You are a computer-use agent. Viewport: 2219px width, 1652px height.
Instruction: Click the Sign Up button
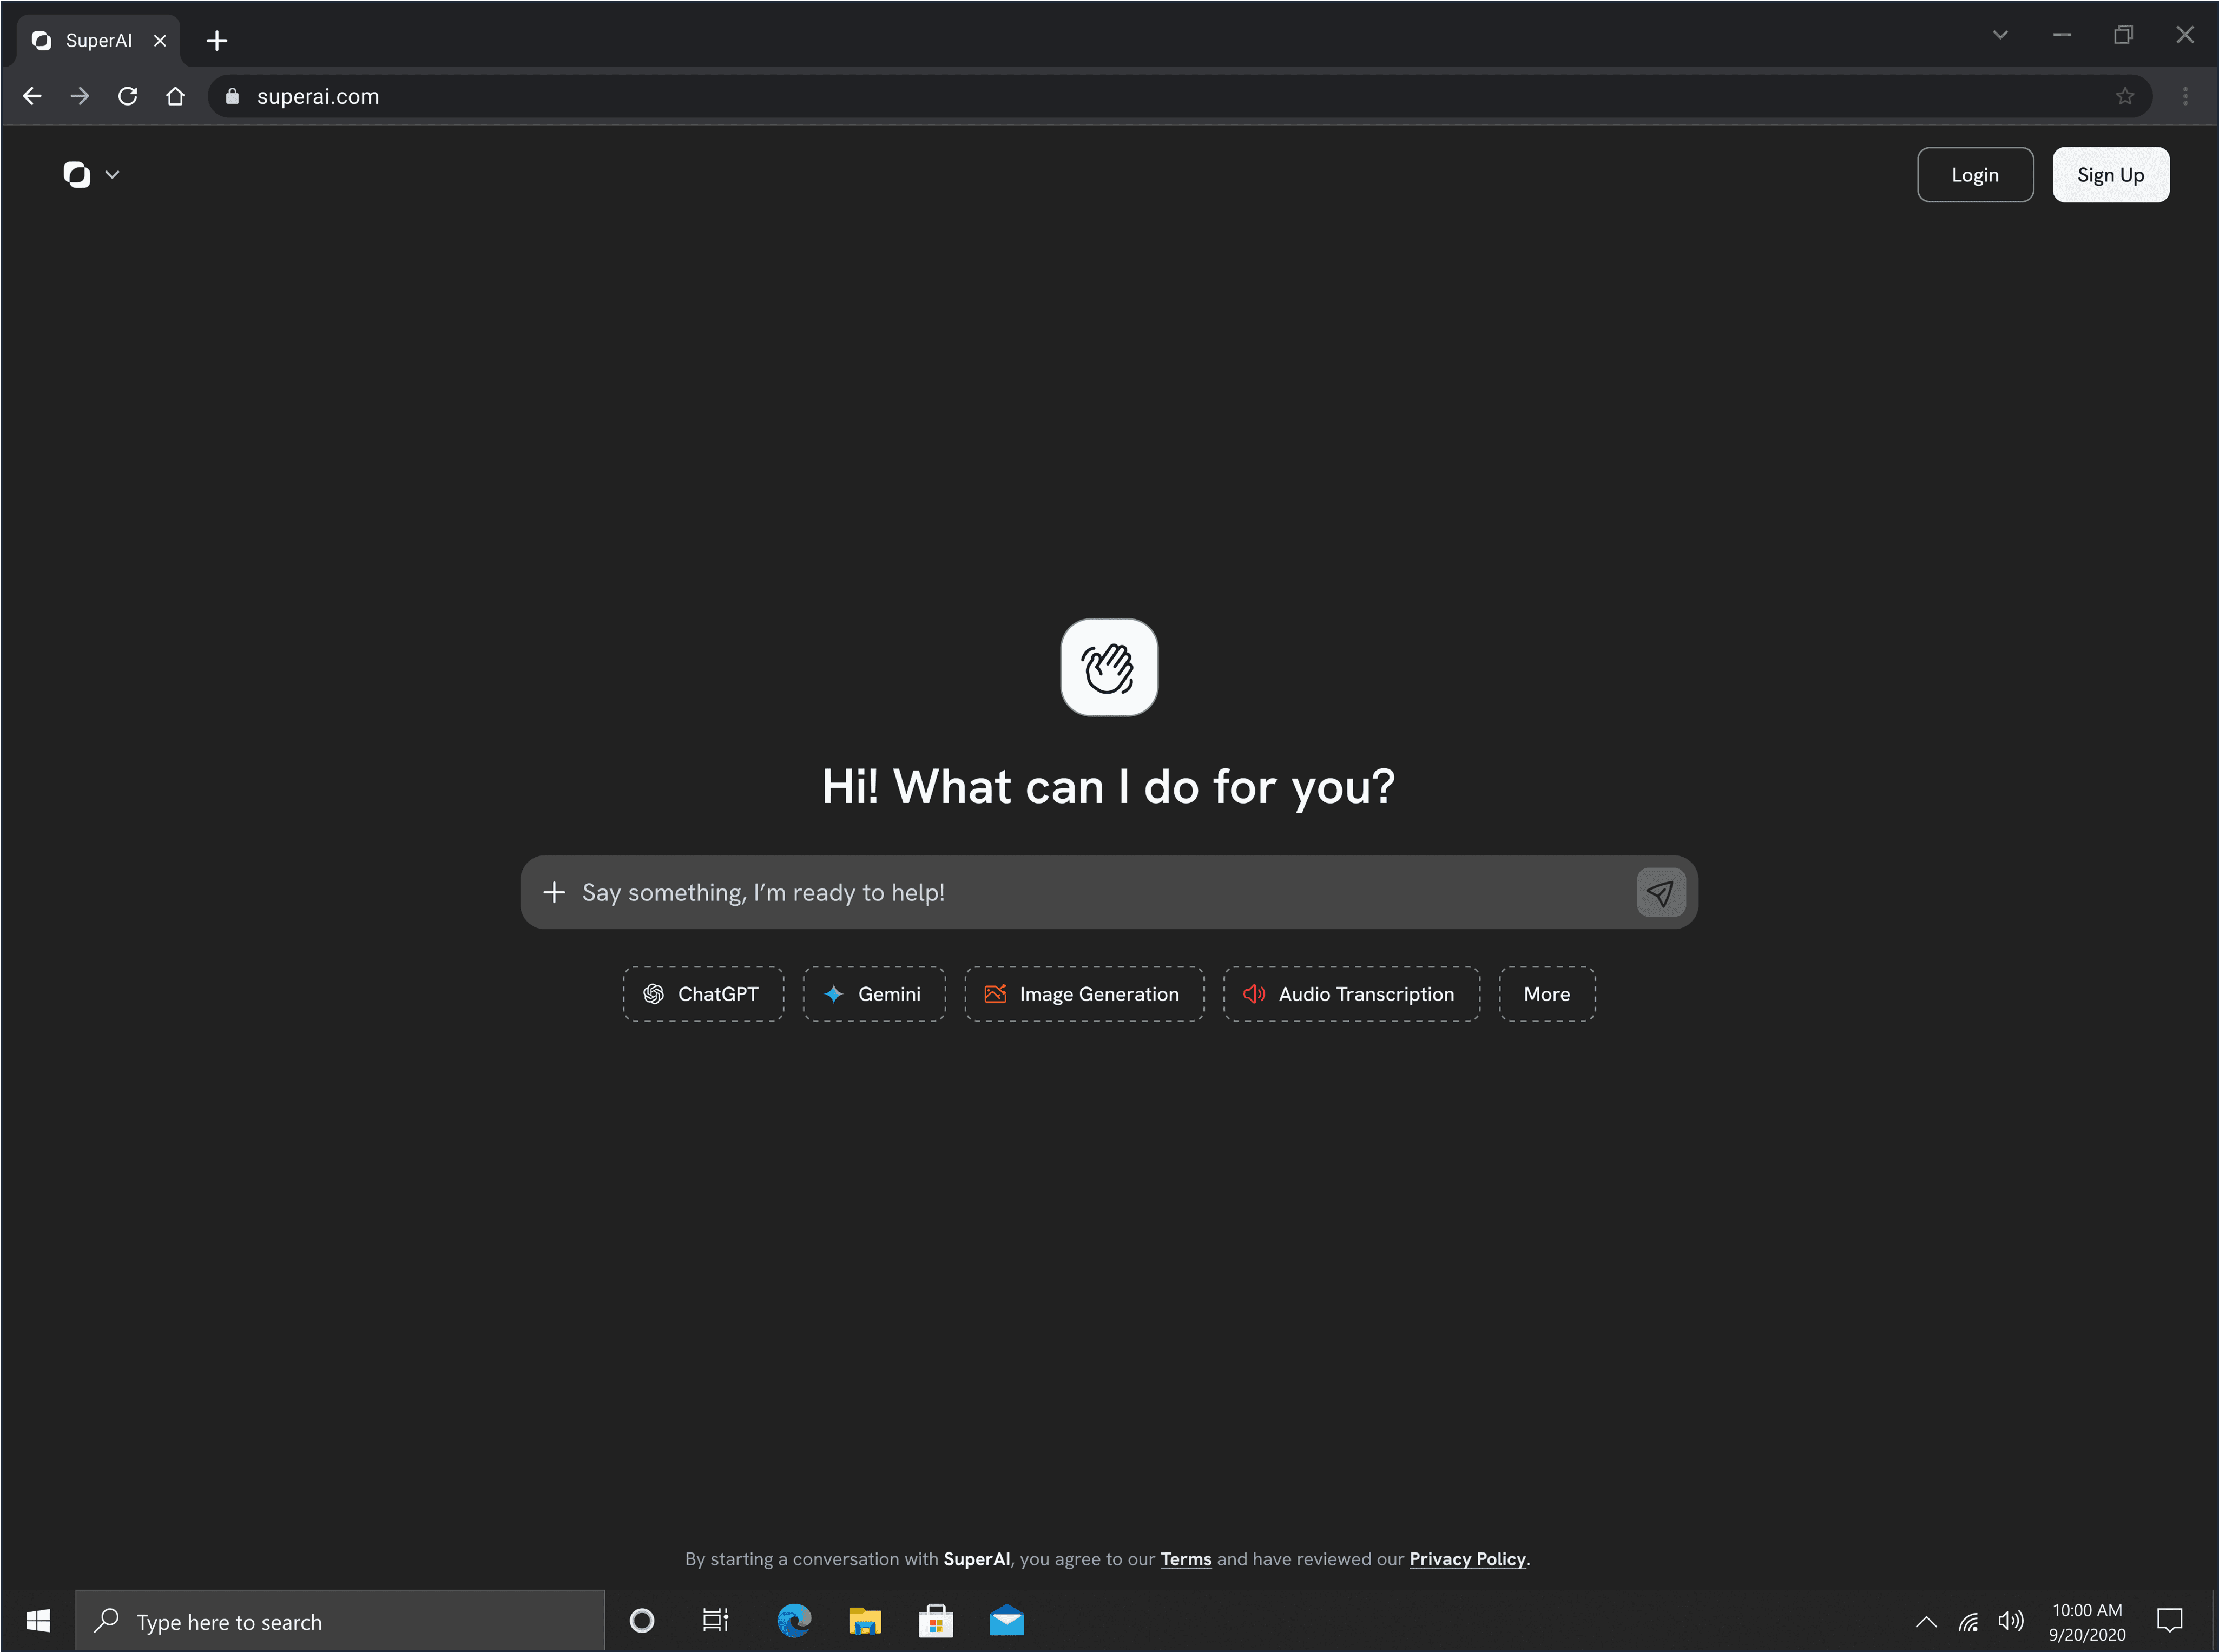click(2110, 175)
